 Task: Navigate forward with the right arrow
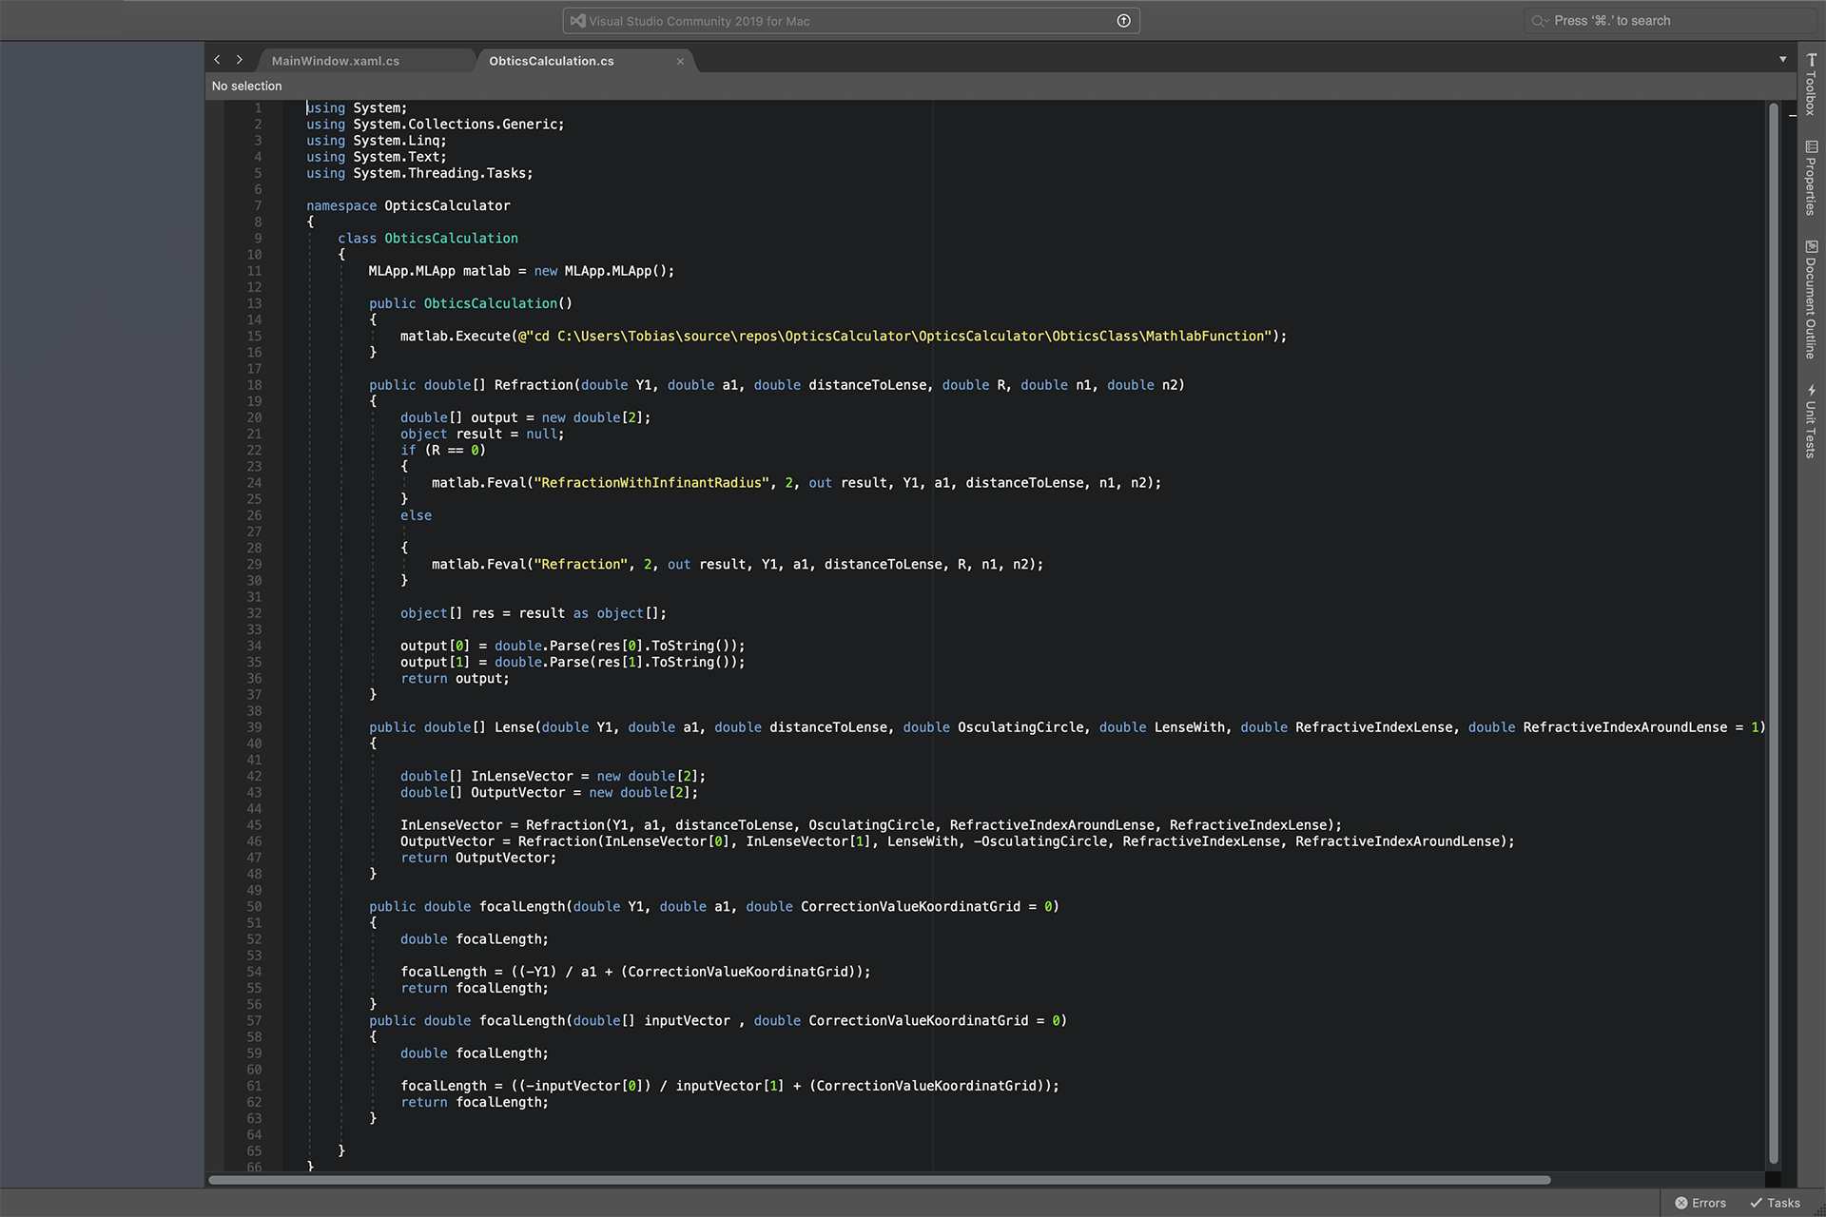coord(240,60)
